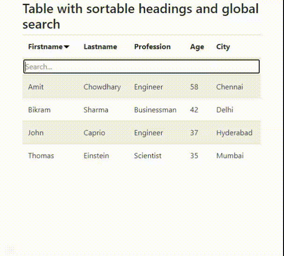The image size is (284, 256).
Task: Select the Amit first name cell
Action: click(x=36, y=87)
